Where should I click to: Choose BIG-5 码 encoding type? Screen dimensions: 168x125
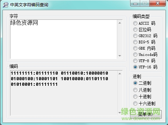144,42
